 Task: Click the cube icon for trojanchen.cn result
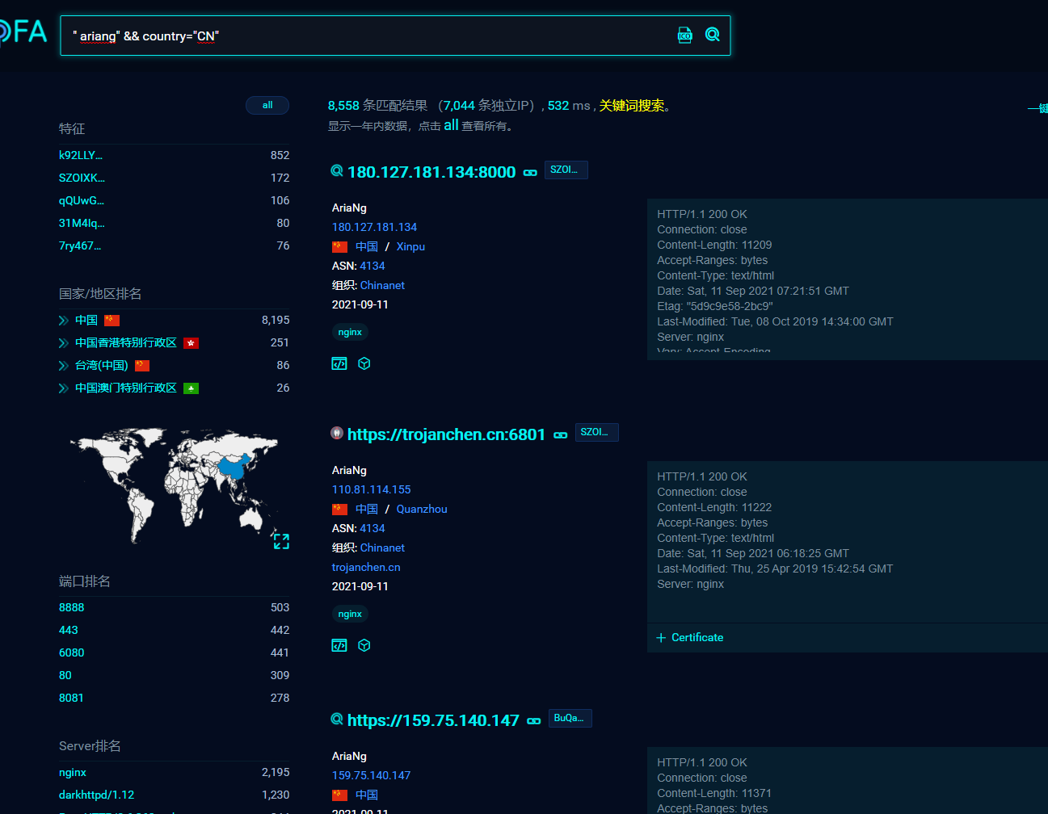[364, 645]
